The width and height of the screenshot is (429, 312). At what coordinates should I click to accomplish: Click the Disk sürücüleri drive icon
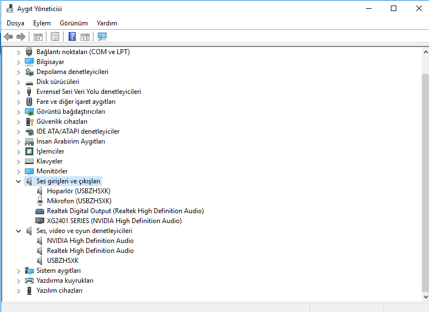click(29, 82)
